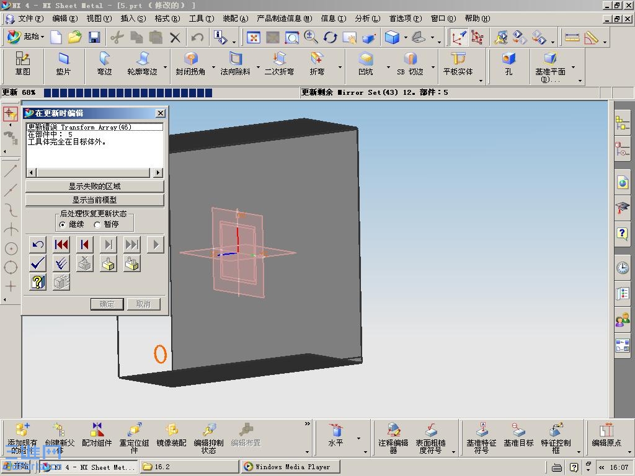Open the 草图 sketch tool
Screen dimensions: 635x476
point(23,64)
